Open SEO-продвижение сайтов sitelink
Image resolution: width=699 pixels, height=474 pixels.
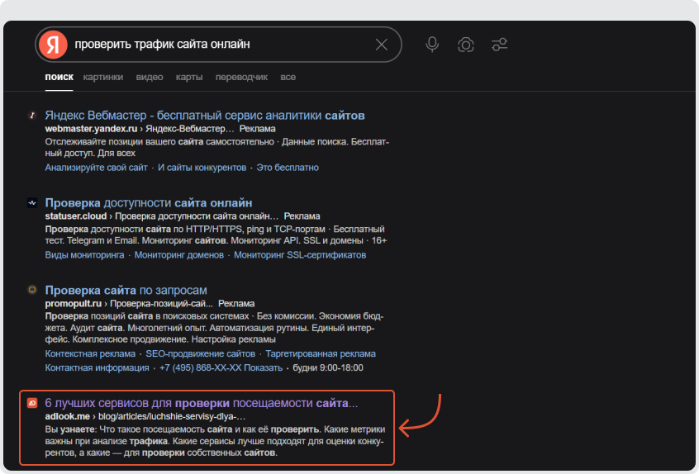point(200,353)
